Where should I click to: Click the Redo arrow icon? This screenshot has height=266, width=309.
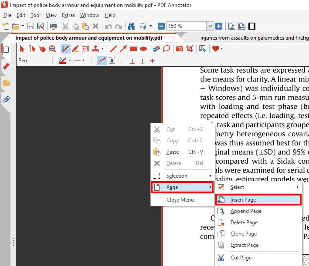click(x=119, y=27)
